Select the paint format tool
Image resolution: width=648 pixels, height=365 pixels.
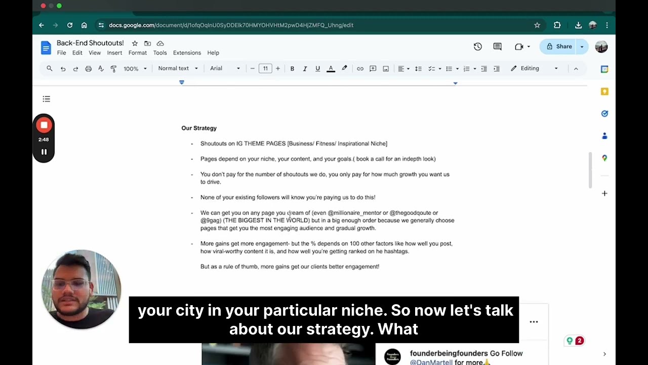pyautogui.click(x=113, y=68)
